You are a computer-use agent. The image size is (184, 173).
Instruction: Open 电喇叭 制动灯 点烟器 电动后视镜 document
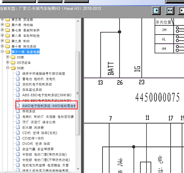(48, 117)
